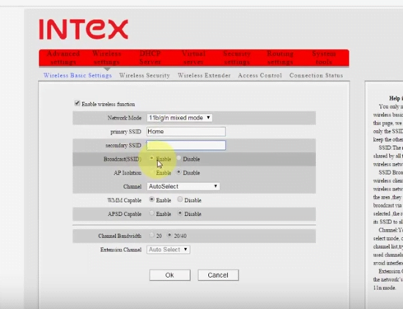Switch to the Wireless Extender tab
403x309 pixels.
click(204, 76)
